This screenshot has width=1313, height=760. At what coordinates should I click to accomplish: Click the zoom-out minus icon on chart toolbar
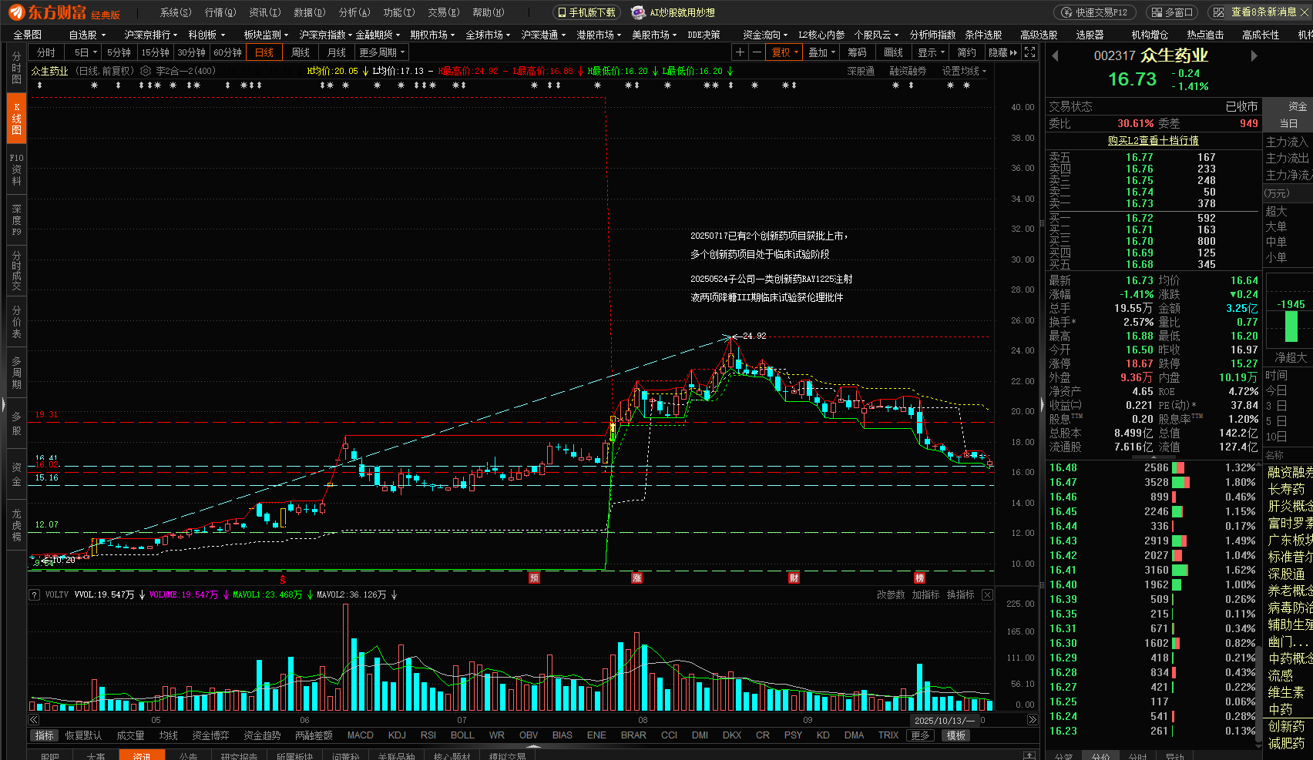tap(757, 52)
